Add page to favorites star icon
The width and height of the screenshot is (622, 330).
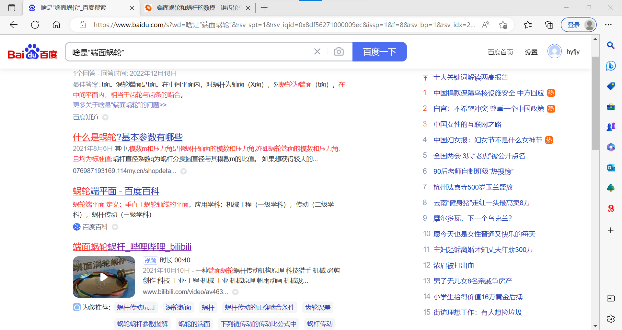[x=503, y=25]
